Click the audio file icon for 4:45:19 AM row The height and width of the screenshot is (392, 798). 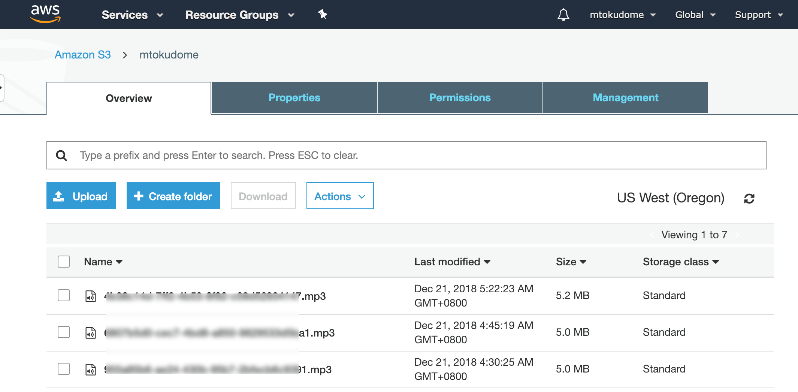[91, 333]
